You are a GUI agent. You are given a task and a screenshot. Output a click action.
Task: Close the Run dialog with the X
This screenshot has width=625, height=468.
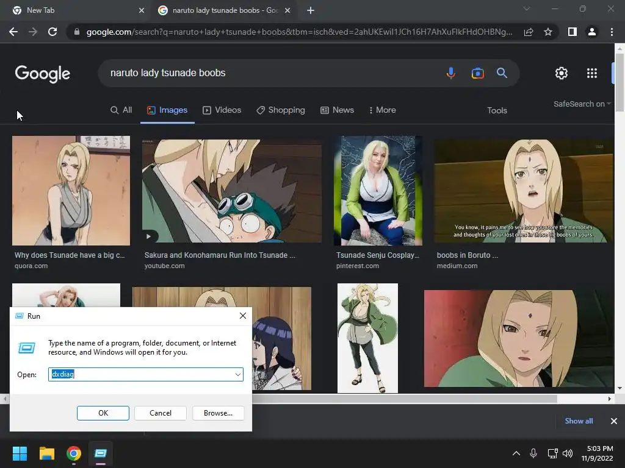(243, 316)
